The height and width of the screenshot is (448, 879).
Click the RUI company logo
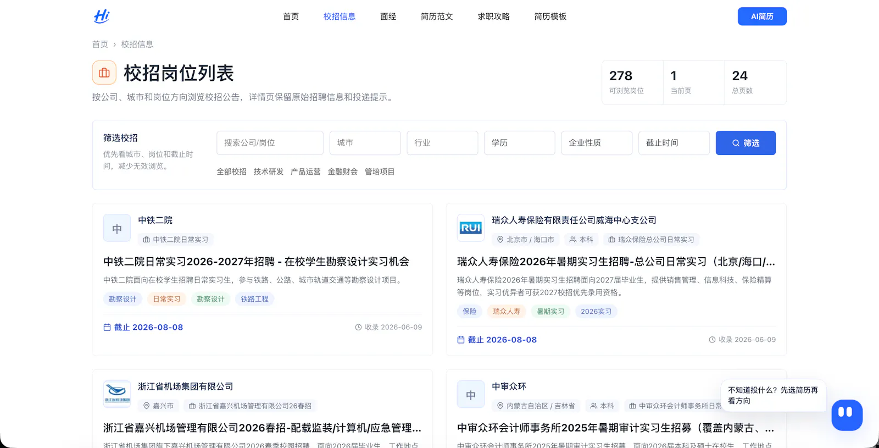(x=471, y=228)
